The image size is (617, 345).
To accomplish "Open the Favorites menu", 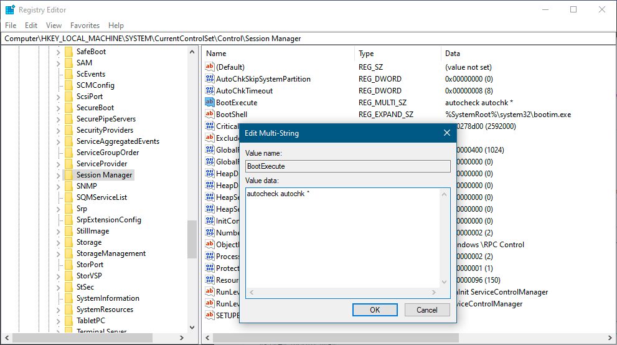I will pyautogui.click(x=85, y=26).
